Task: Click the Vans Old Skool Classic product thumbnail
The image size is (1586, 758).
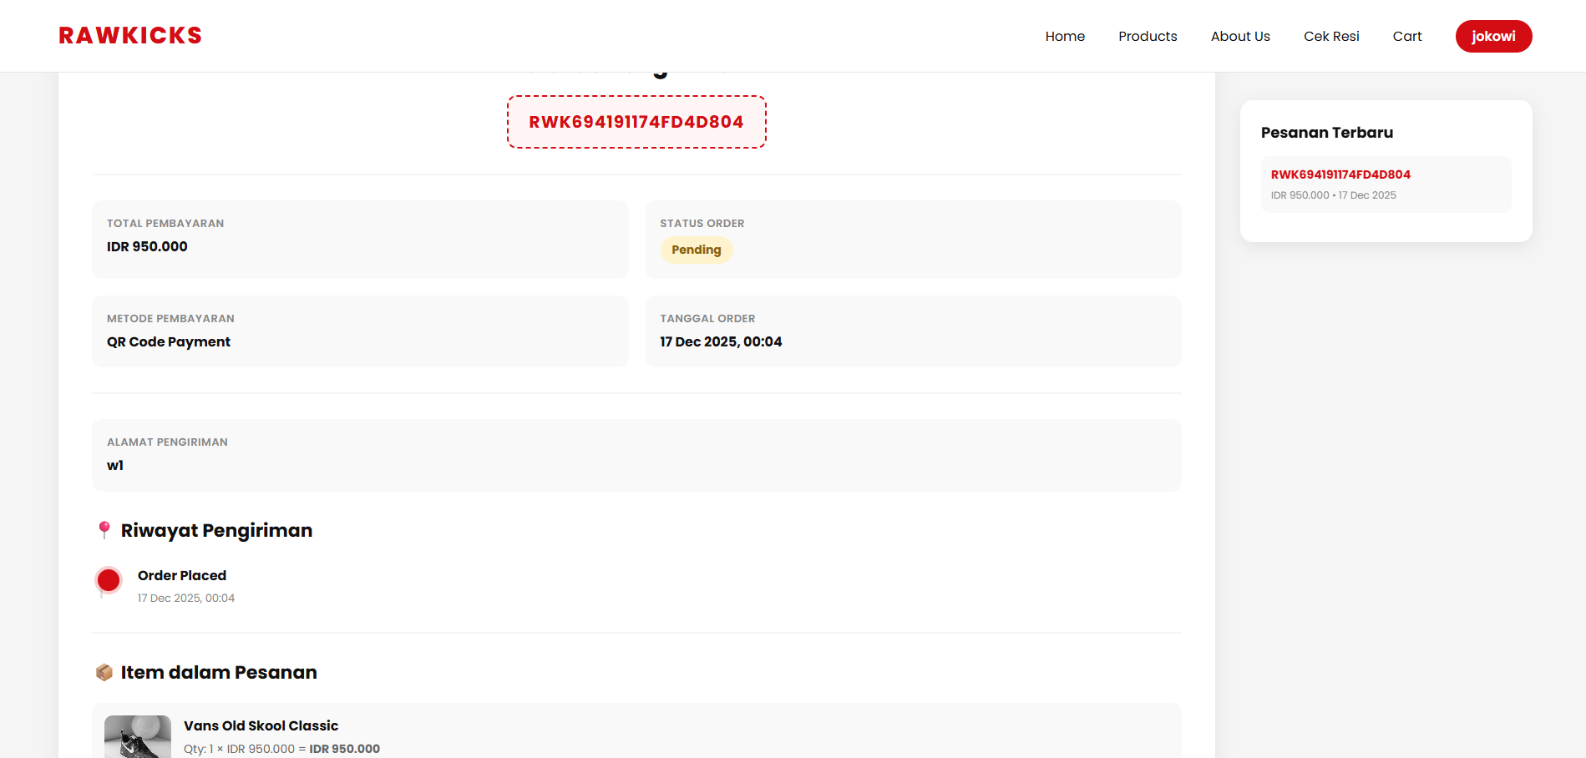Action: click(x=138, y=737)
